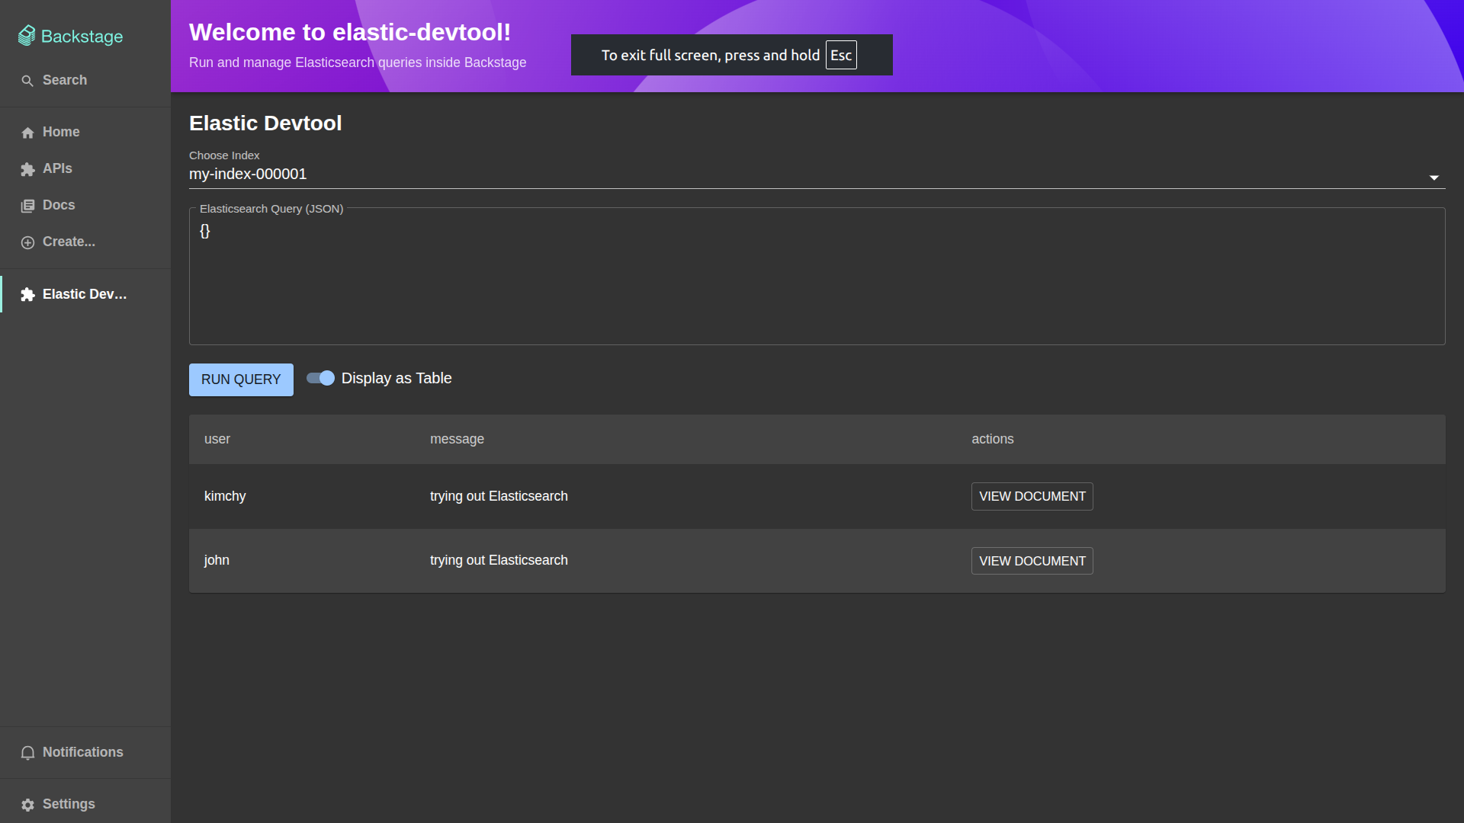Click the john user cell
1464x823 pixels.
pos(217,560)
